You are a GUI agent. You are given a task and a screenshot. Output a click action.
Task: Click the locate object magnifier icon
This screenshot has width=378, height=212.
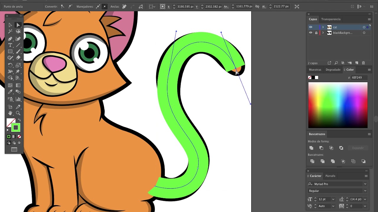click(x=336, y=63)
